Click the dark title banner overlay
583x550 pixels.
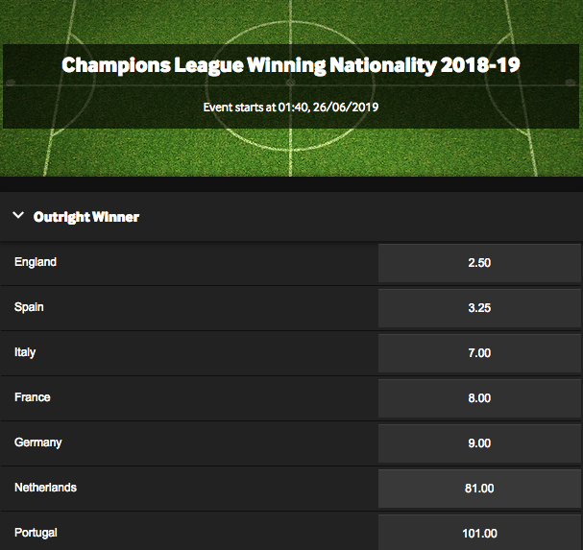tap(291, 86)
